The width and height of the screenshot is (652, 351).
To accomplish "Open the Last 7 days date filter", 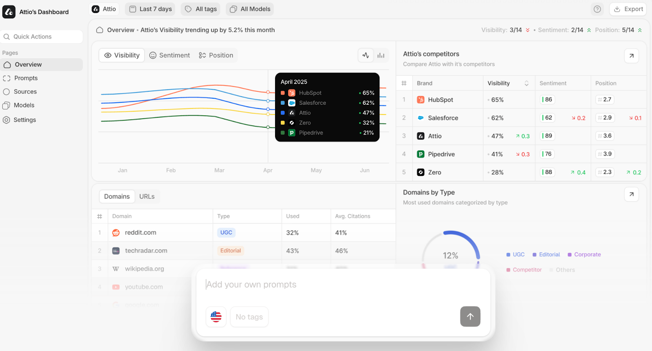I will tap(150, 9).
